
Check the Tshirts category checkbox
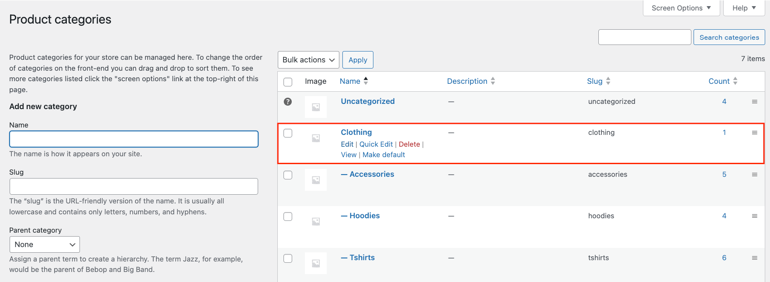pyautogui.click(x=288, y=258)
